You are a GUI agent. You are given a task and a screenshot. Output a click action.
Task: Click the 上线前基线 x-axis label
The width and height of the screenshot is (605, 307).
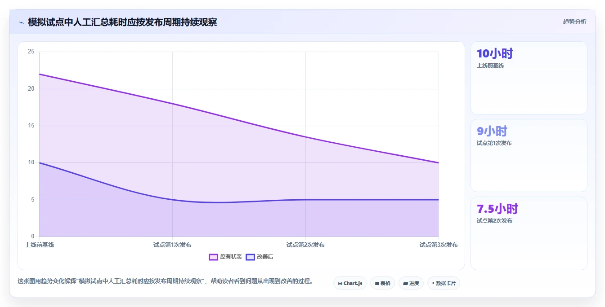coord(39,245)
